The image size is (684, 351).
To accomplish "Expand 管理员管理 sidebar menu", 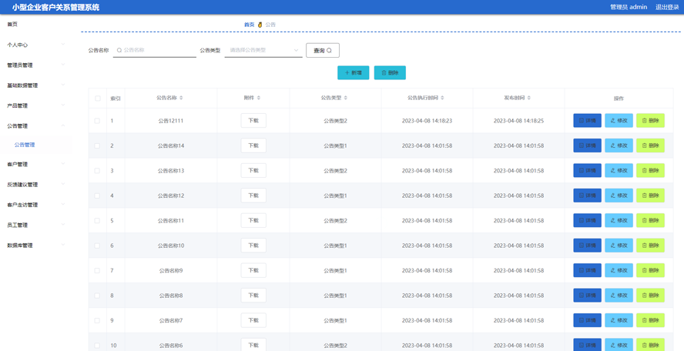I will [x=35, y=65].
